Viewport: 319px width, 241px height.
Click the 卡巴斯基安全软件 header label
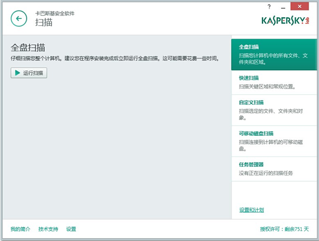55,13
